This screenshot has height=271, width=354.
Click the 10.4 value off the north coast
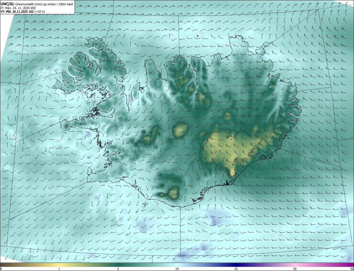170,35
